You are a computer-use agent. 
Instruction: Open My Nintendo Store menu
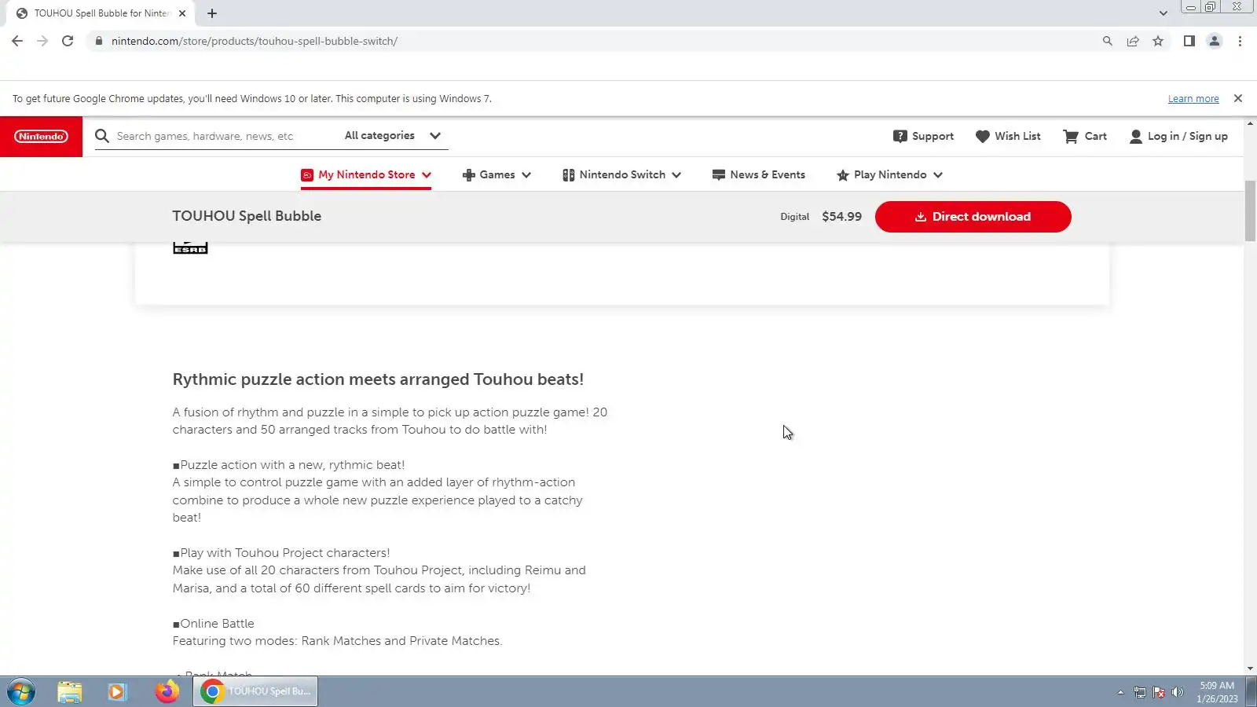tap(366, 174)
